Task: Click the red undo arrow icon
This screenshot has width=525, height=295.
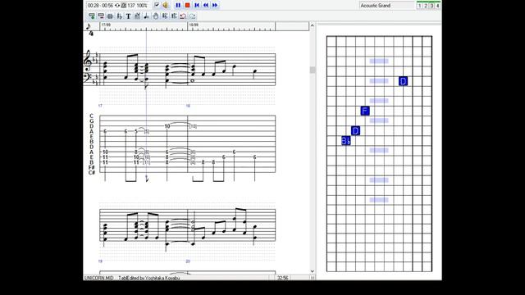Action: coord(183,16)
